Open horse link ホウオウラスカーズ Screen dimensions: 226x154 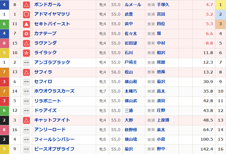54,91
